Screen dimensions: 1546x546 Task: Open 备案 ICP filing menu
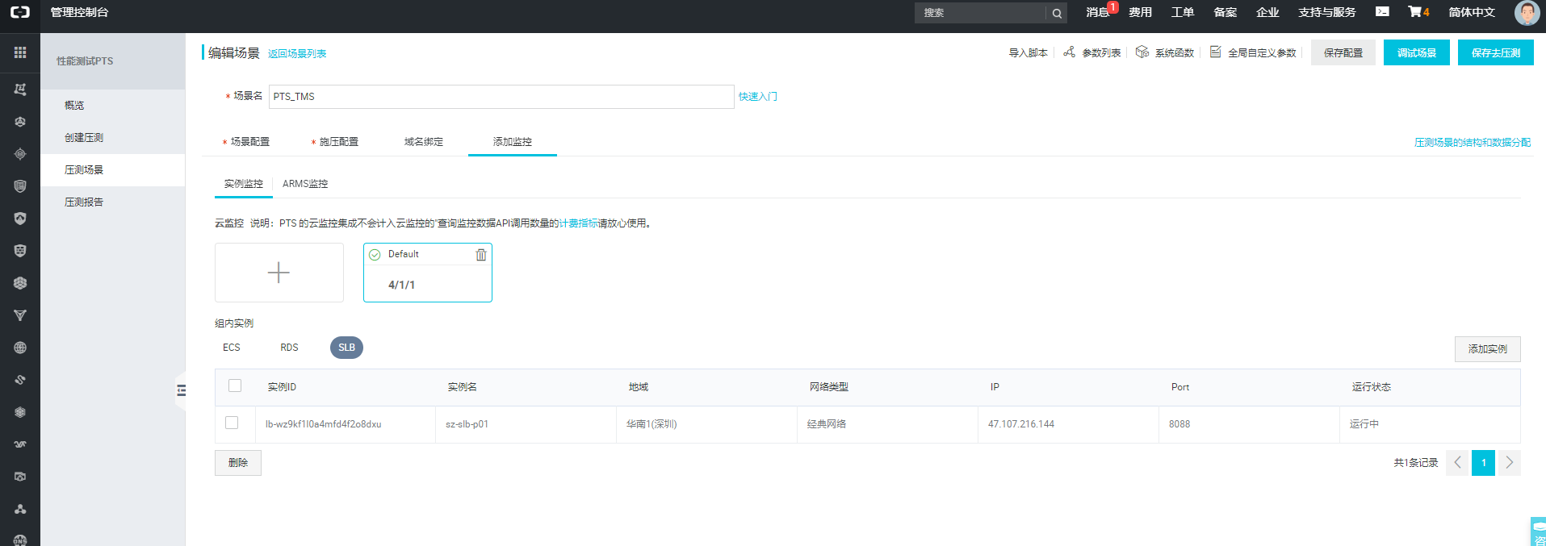[1225, 12]
